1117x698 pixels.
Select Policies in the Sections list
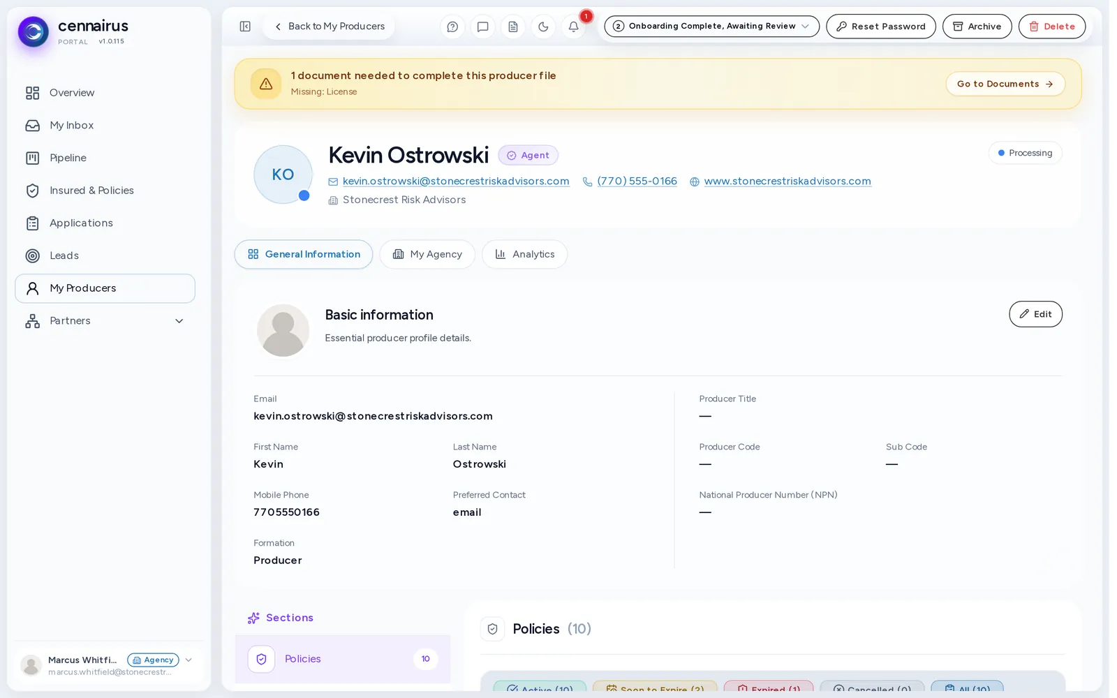pyautogui.click(x=343, y=659)
